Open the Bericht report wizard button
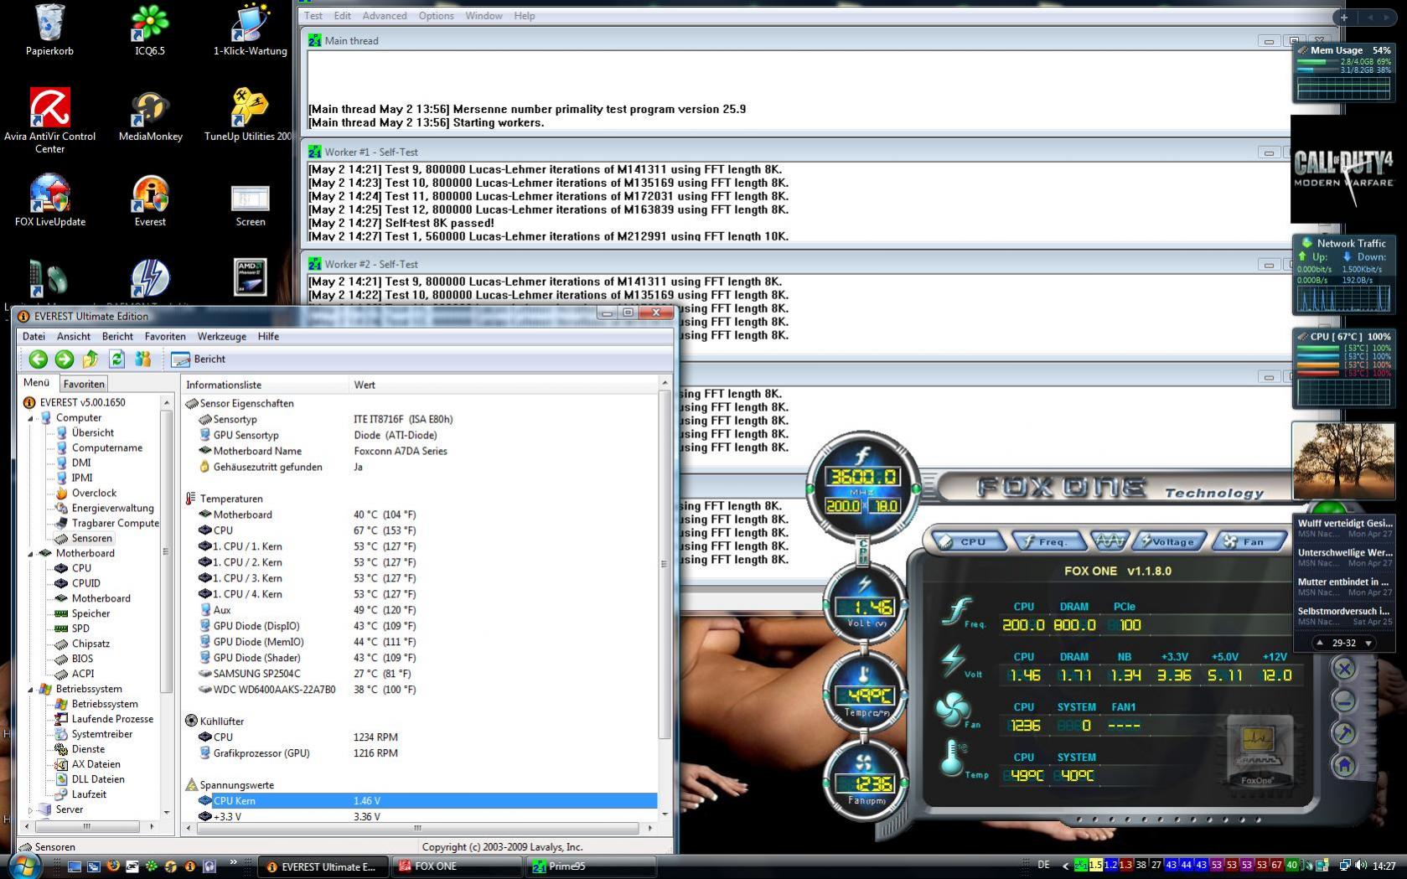The height and width of the screenshot is (879, 1407). [x=199, y=359]
